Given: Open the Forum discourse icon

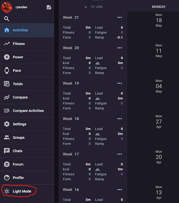Looking at the screenshot, I should [x=7, y=164].
